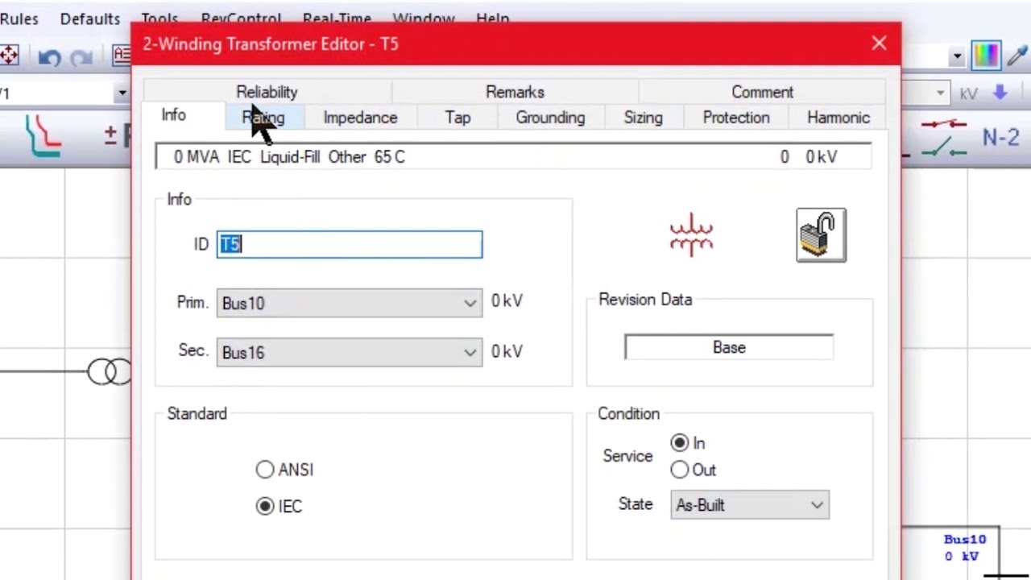Click the Bus10 label on the diagram
The image size is (1031, 580).
pos(965,540)
